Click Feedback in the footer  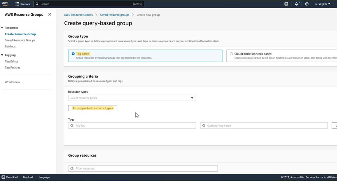pos(28,177)
